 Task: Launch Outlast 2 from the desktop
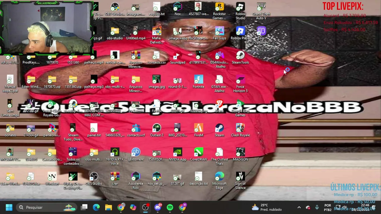click(157, 130)
